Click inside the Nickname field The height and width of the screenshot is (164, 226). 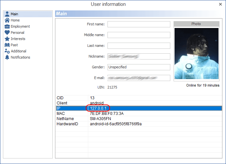click(139, 56)
